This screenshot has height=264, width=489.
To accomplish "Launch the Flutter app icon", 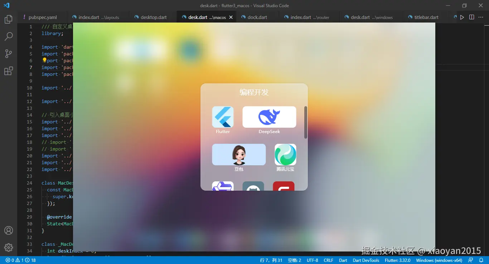I will point(223,117).
